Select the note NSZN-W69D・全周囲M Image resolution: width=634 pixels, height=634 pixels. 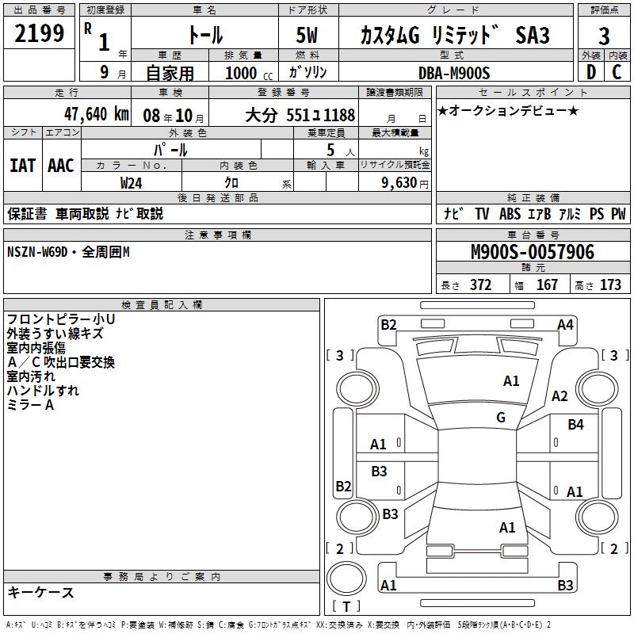[x=68, y=252]
